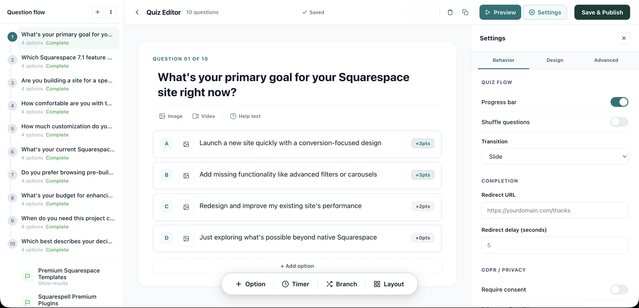Switch to the Behavior tab
This screenshot has height=308, width=639.
tap(503, 60)
